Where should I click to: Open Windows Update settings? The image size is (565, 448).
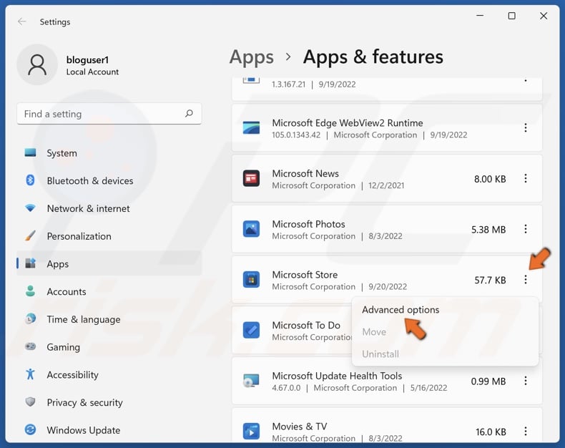(109, 430)
